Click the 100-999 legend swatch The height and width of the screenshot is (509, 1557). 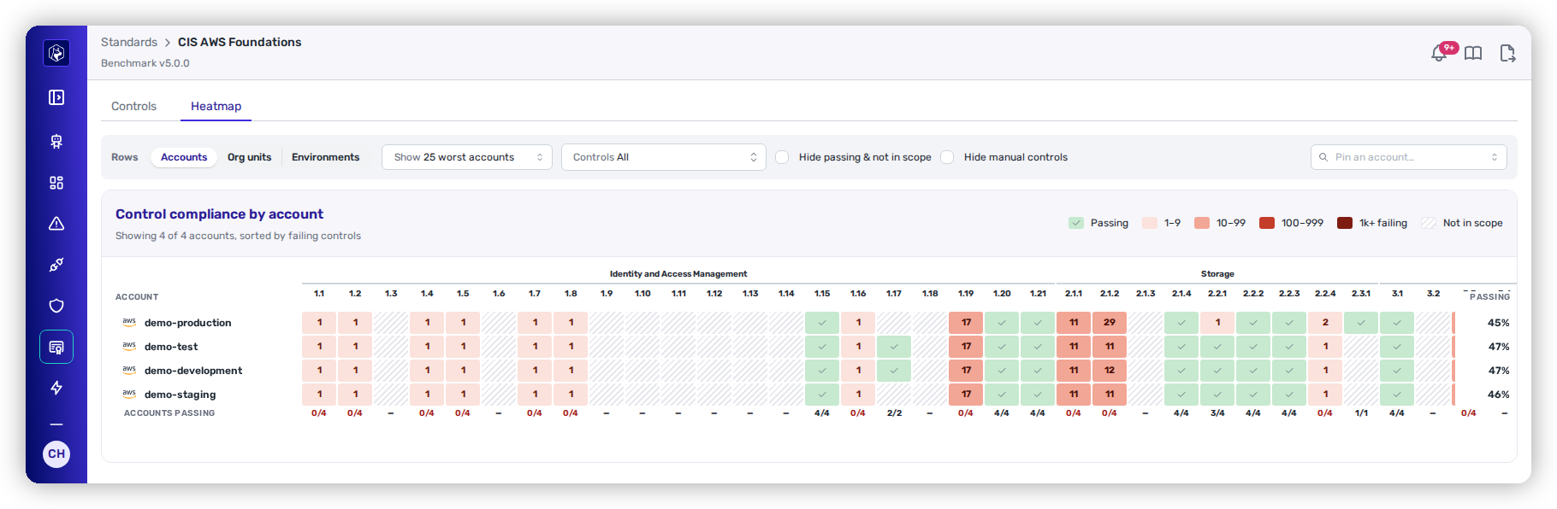pos(1267,223)
